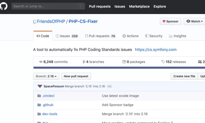
Task: Open Pull requests in the top navigation
Action: point(100,6)
